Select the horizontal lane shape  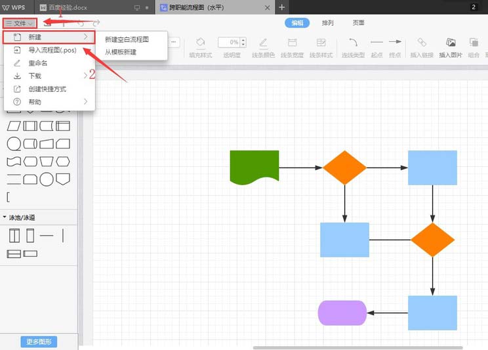30,253
